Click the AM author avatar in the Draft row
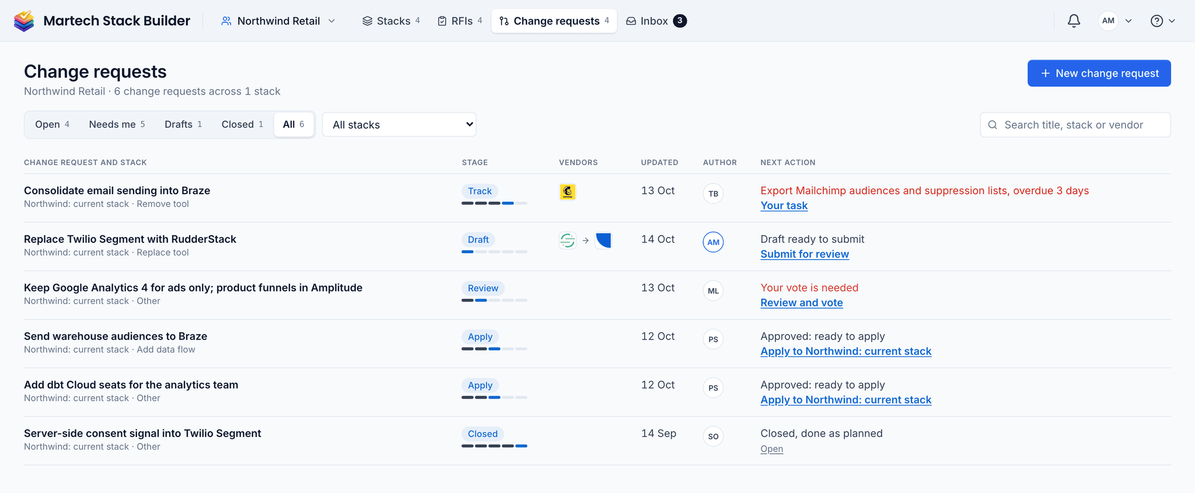This screenshot has width=1195, height=493. pyautogui.click(x=713, y=242)
